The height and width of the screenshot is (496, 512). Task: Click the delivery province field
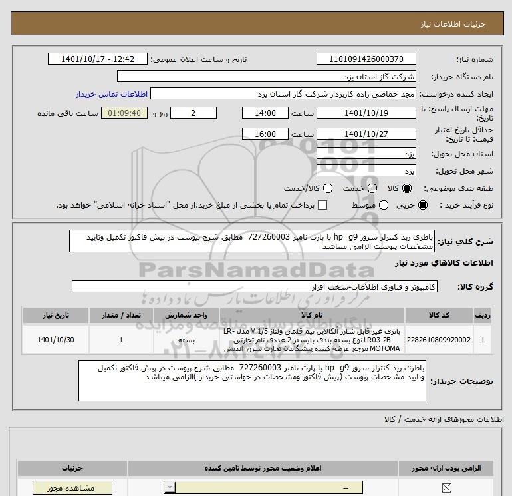click(x=366, y=153)
